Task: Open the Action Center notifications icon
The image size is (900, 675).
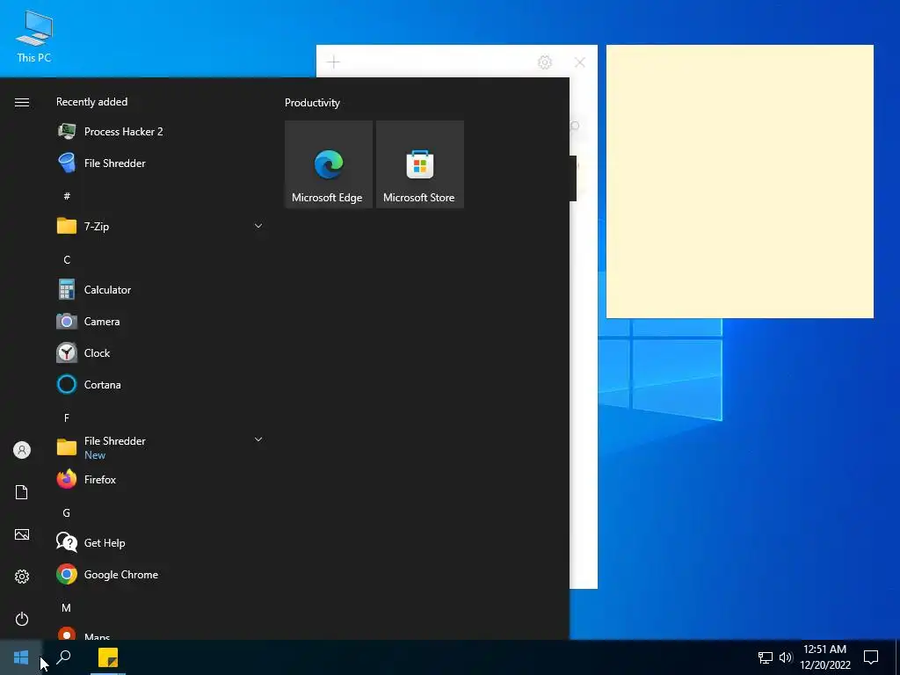Action: [871, 657]
